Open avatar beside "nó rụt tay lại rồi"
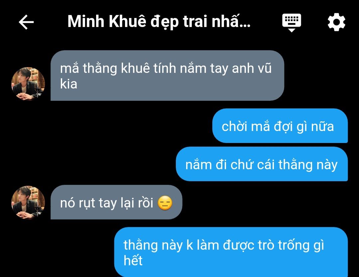This screenshot has width=359, height=277. 28,203
